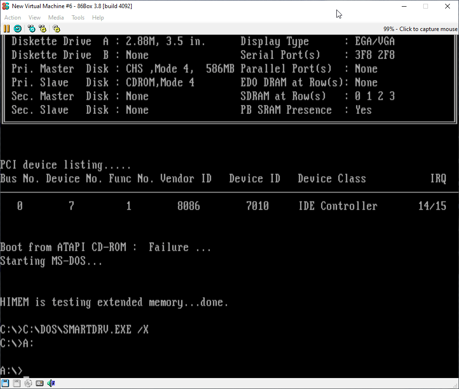Open the Action menu

click(x=12, y=18)
